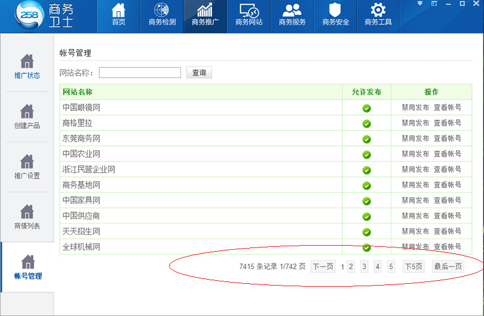
Task: Click green check for 商格里拉
Action: click(x=367, y=124)
